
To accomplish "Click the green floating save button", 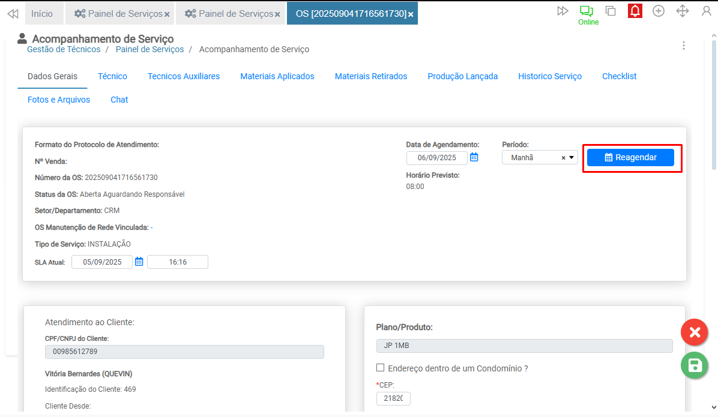I will pyautogui.click(x=695, y=365).
